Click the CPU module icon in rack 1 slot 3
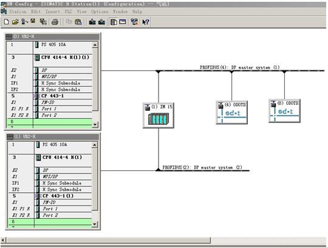 [38, 158]
